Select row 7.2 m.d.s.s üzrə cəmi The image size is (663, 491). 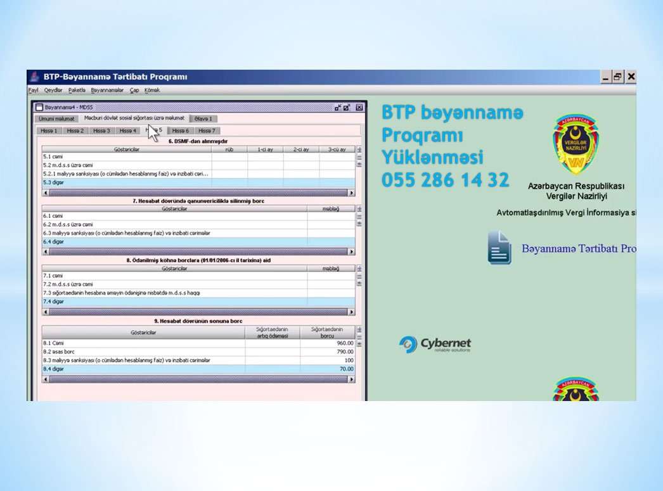(198, 284)
